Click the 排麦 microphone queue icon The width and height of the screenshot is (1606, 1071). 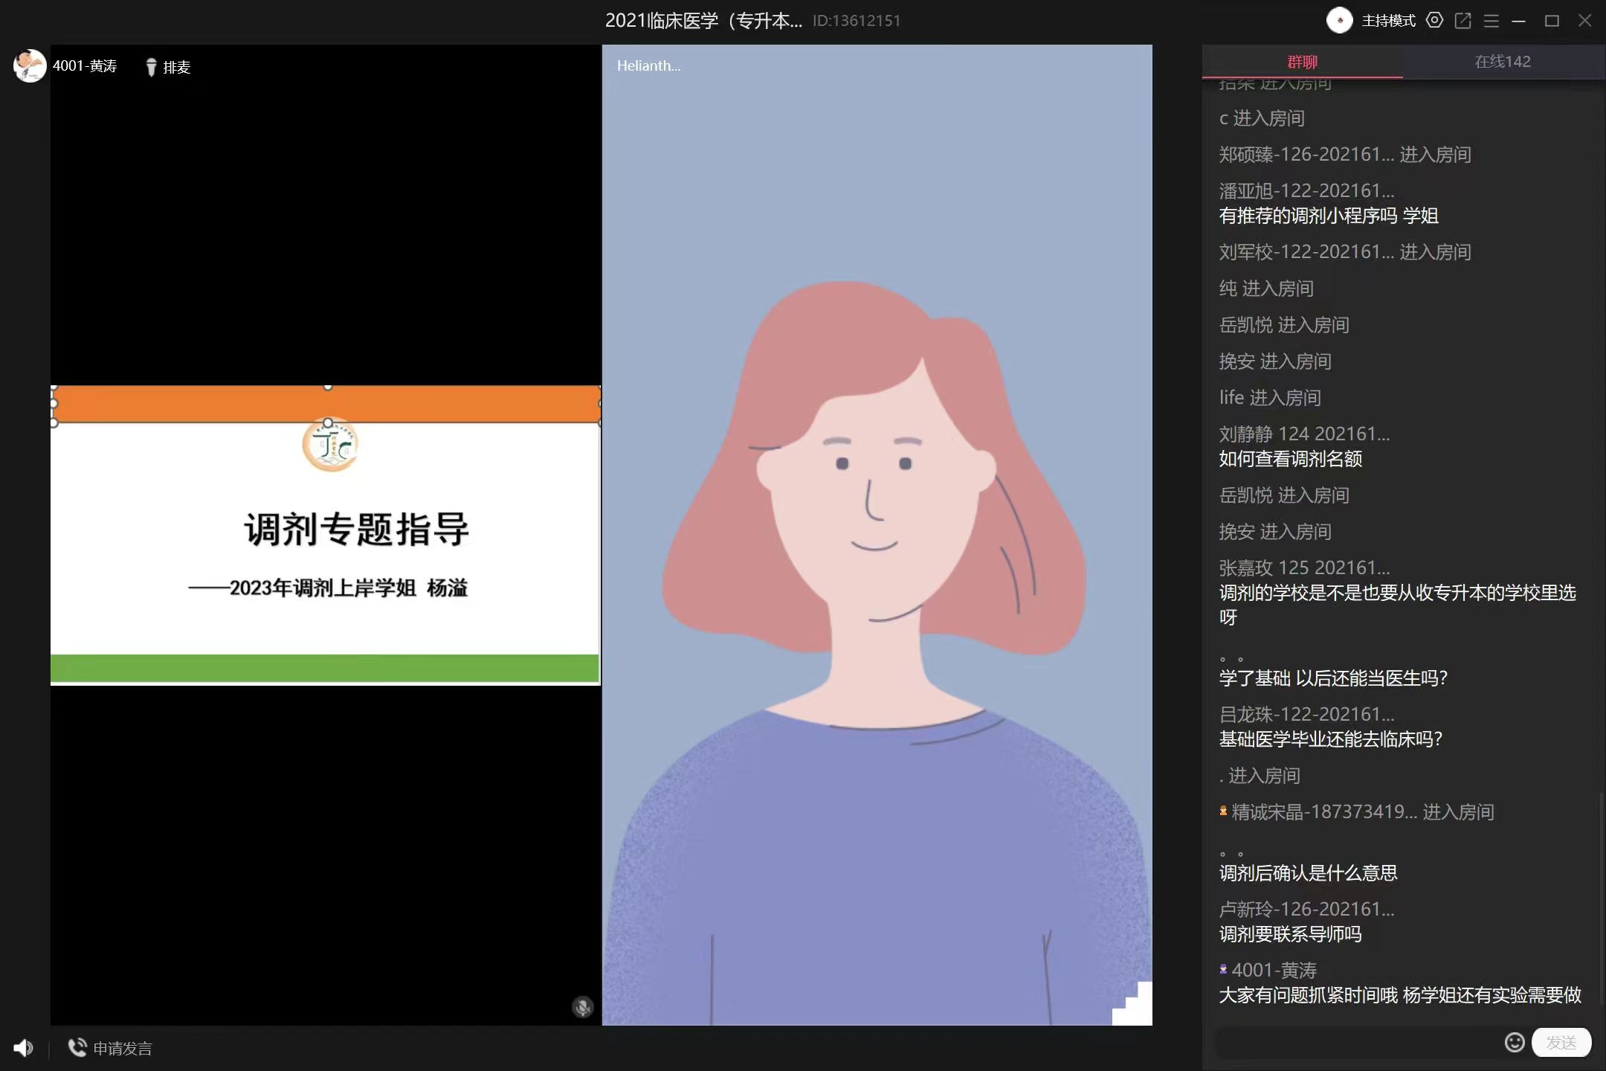coord(152,67)
